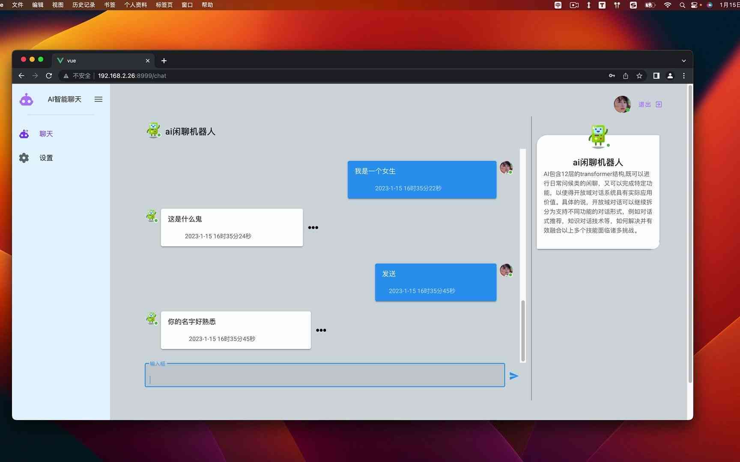This screenshot has height=462, width=740.
Task: Click the user avatar beside 退出
Action: click(622, 104)
